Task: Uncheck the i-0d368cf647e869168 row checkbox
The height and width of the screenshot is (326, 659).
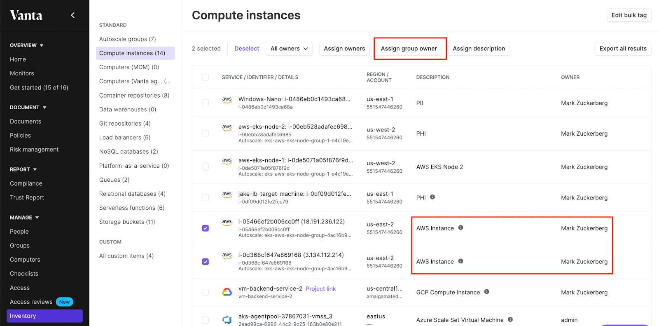Action: pyautogui.click(x=206, y=262)
